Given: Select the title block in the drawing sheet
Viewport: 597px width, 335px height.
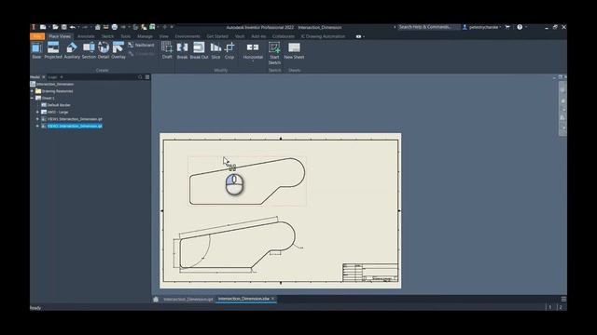Looking at the screenshot, I should [370, 273].
